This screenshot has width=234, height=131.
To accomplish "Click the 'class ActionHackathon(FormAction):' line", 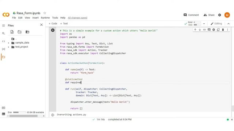I will pyautogui.click(x=82, y=63).
